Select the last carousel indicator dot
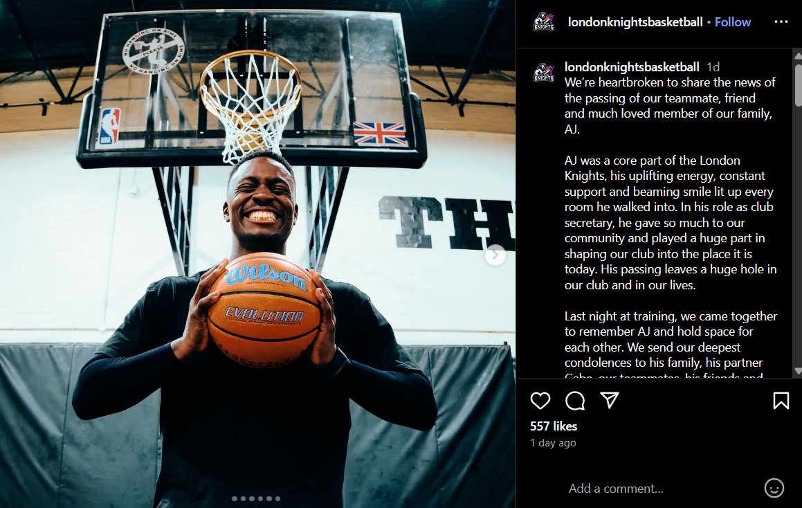This screenshot has height=508, width=802. 277,498
